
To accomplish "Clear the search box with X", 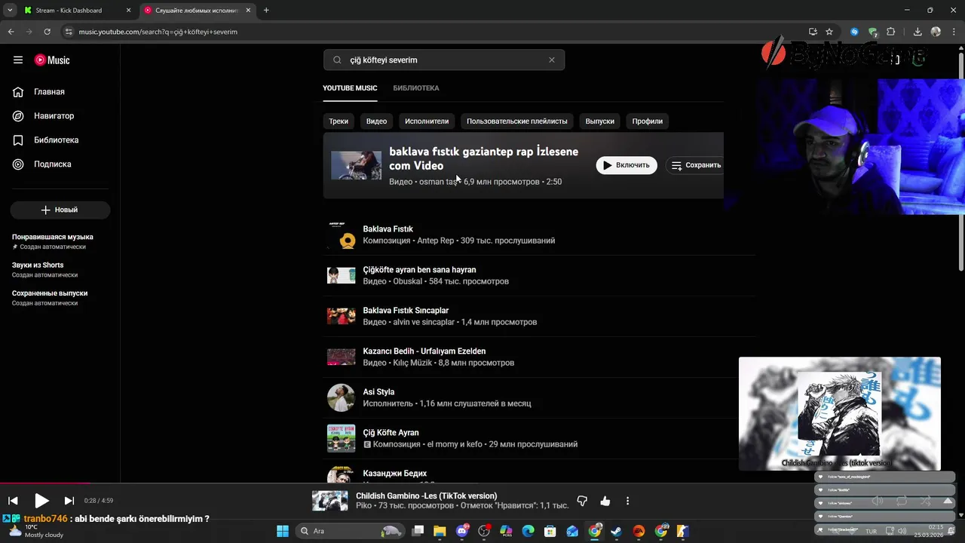I will (551, 60).
